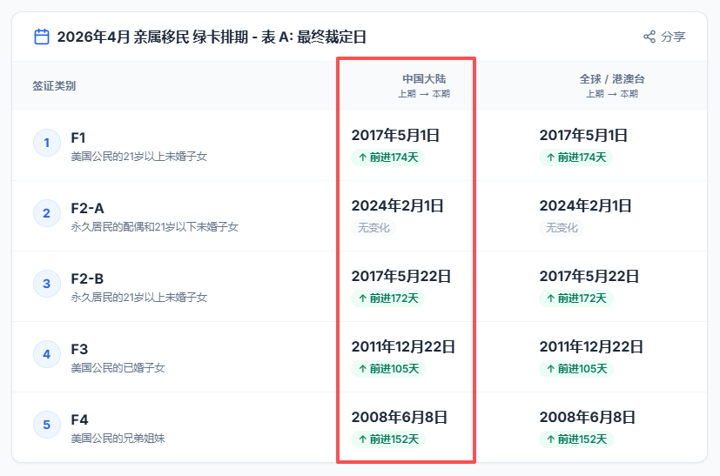The image size is (720, 476).
Task: Click 全球/港澳台 date 2011年12月22日 for F3
Action: [591, 346]
